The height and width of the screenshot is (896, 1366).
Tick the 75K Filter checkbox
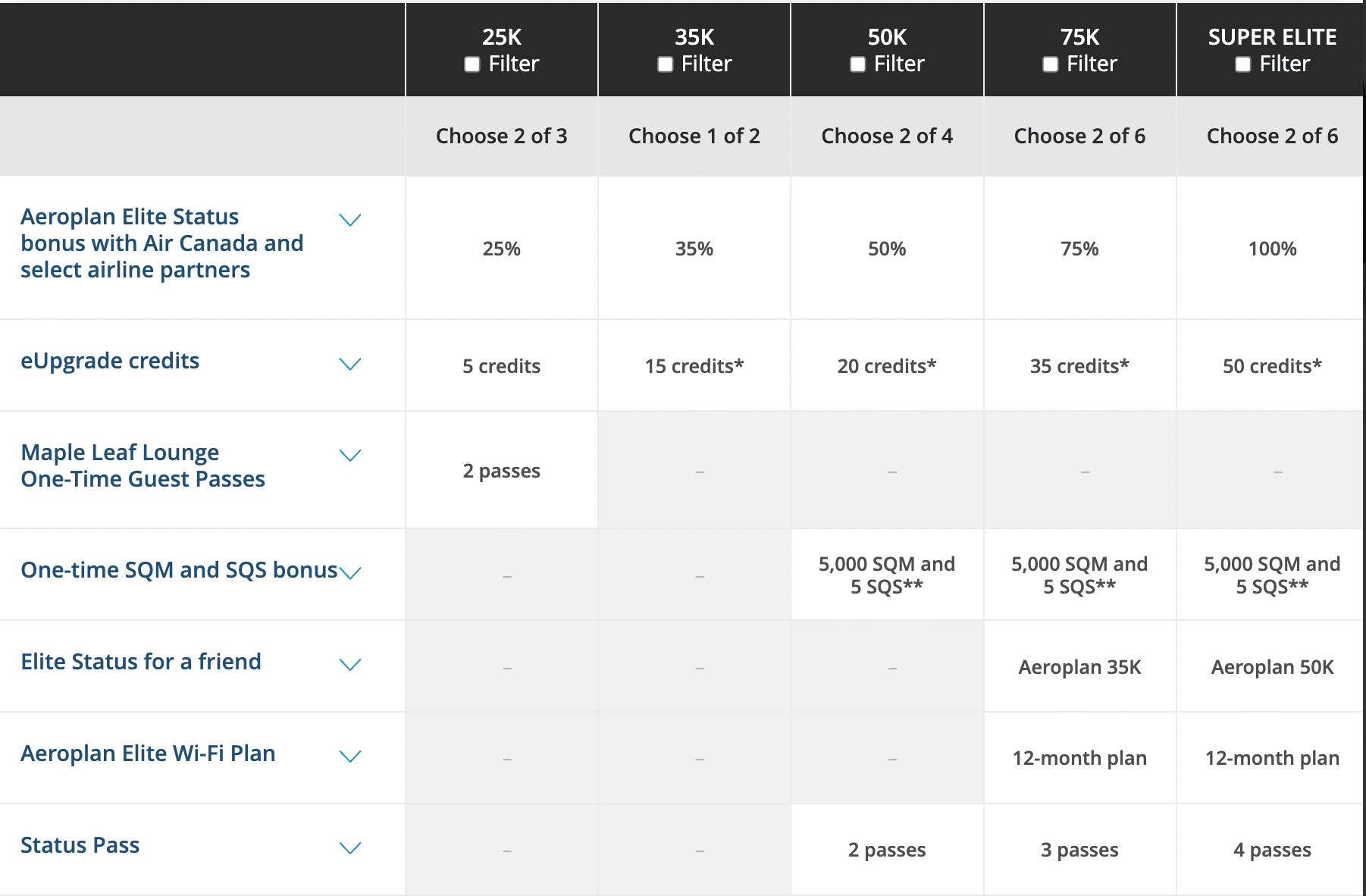click(x=1050, y=64)
